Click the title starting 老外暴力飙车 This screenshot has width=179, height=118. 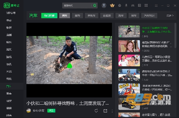click(156, 115)
